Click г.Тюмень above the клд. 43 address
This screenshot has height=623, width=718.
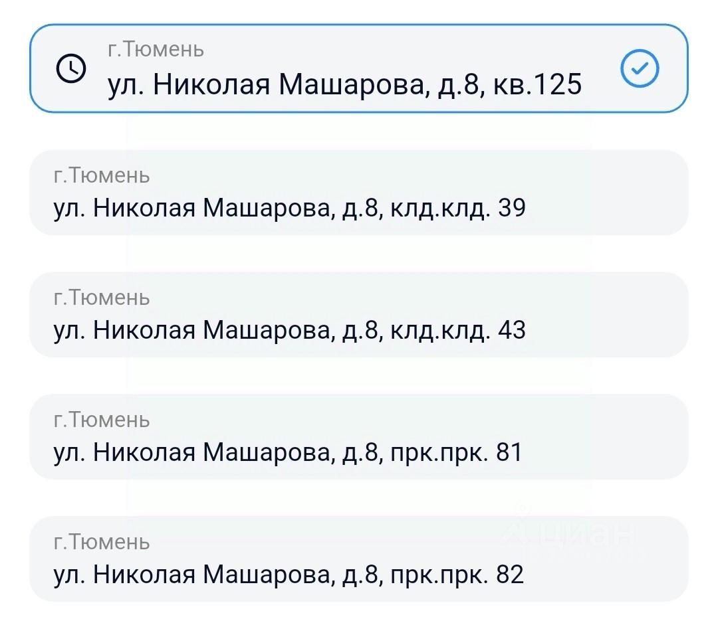tap(102, 298)
